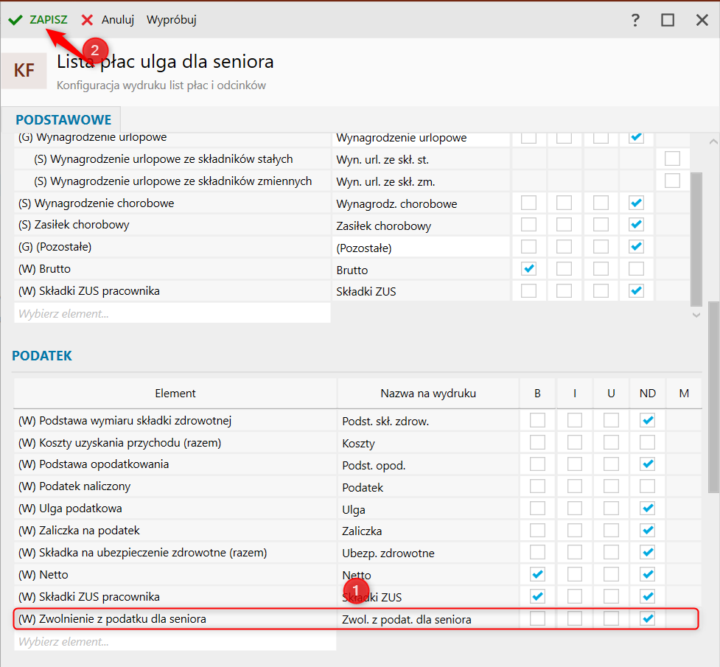Uncheck B checkbox in Netto row
This screenshot has width=720, height=667.
coord(537,574)
